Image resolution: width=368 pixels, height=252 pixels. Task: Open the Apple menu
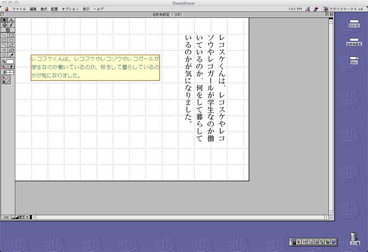(6, 9)
